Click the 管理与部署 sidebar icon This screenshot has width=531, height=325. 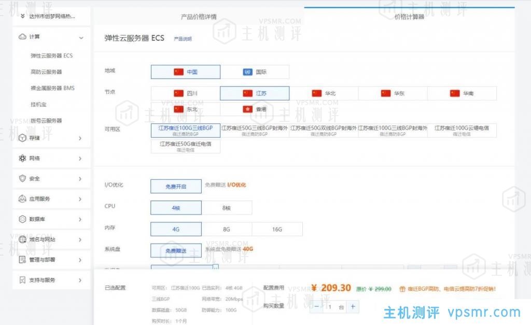point(22,260)
